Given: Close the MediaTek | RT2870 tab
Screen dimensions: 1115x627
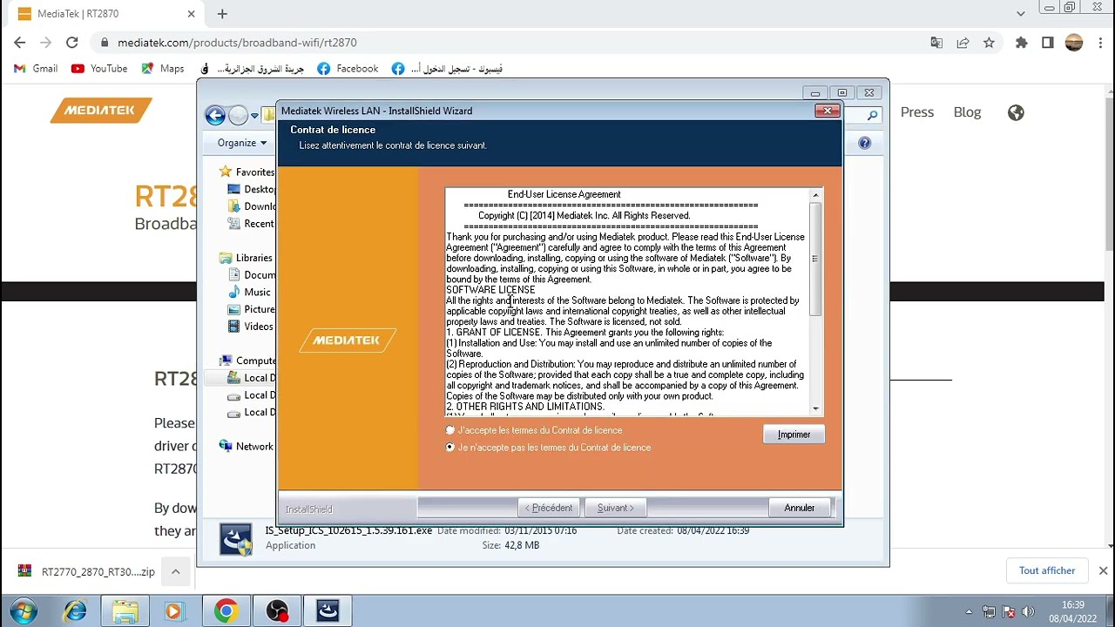Looking at the screenshot, I should [192, 14].
